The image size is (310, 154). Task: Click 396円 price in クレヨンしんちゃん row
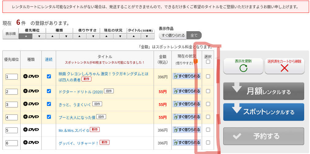(x=163, y=77)
